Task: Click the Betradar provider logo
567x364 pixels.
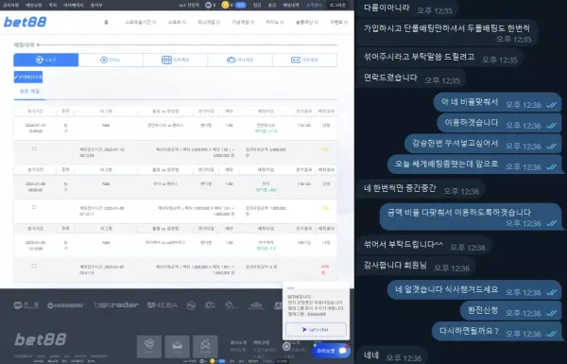Action: (x=116, y=305)
